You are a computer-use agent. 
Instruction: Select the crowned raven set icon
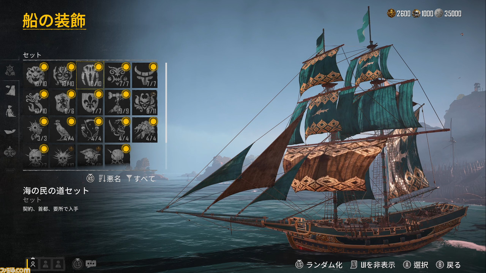click(x=63, y=130)
